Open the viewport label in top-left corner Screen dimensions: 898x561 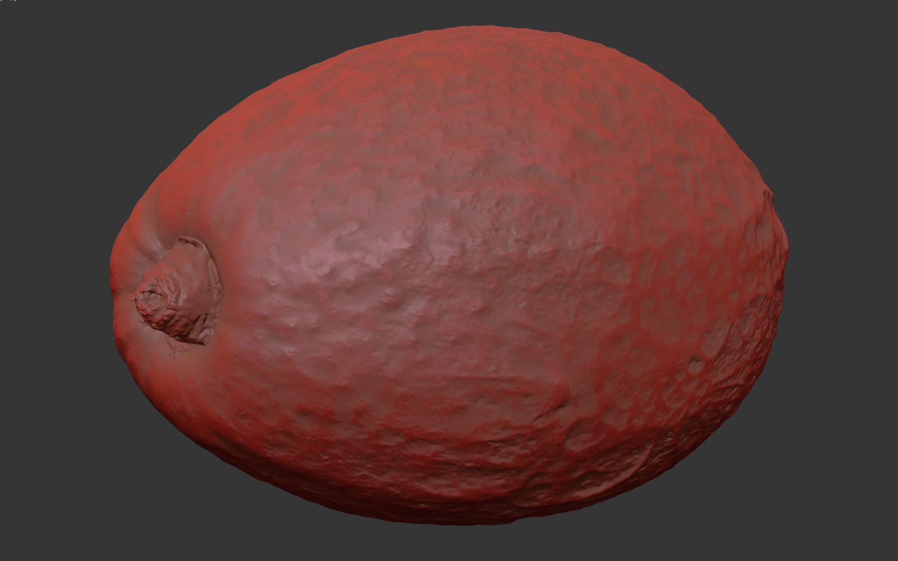point(8,1)
